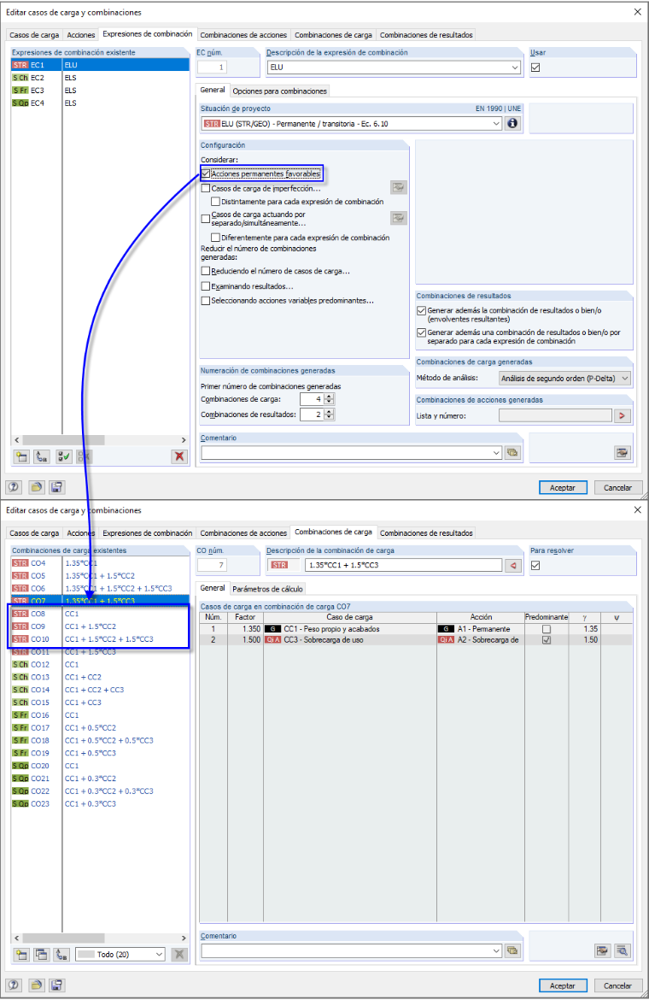Click folder open icon in lower dialog footer
The width and height of the screenshot is (649, 1000).
point(37,985)
